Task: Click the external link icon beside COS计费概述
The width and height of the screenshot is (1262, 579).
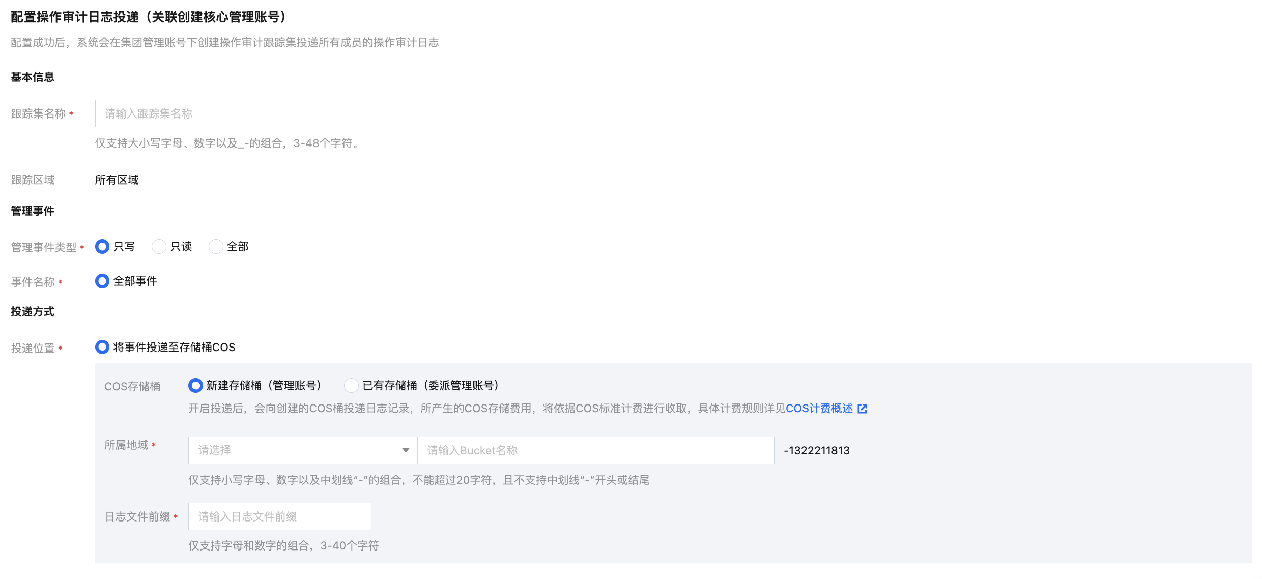Action: click(862, 409)
